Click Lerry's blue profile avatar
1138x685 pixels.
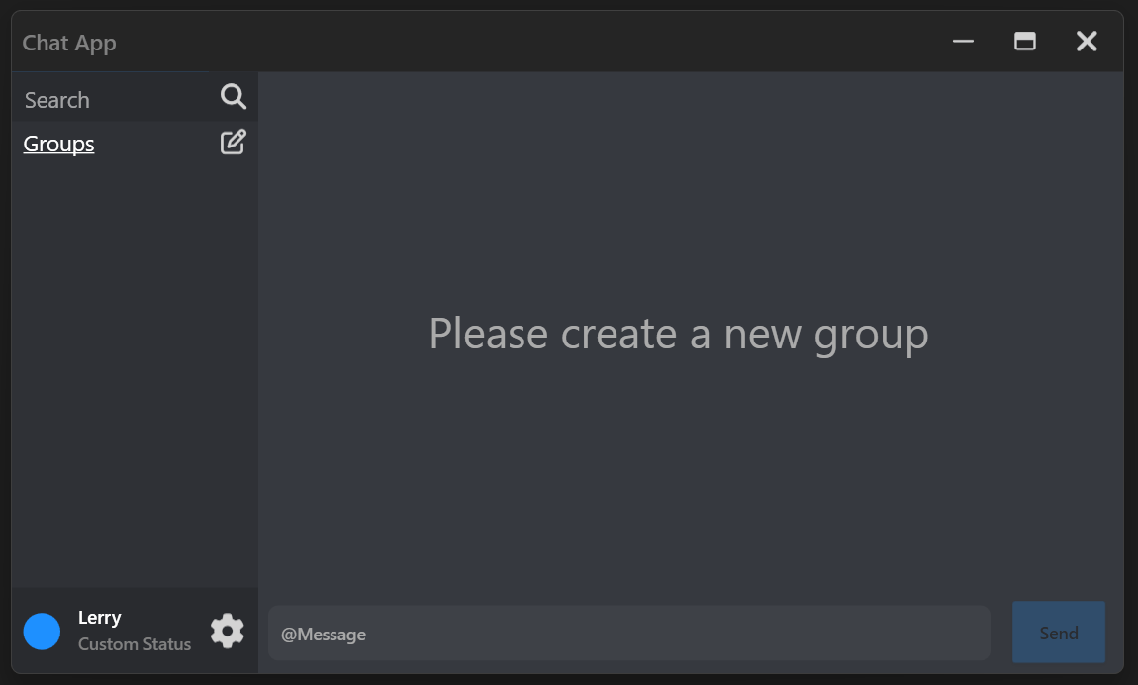tap(43, 632)
